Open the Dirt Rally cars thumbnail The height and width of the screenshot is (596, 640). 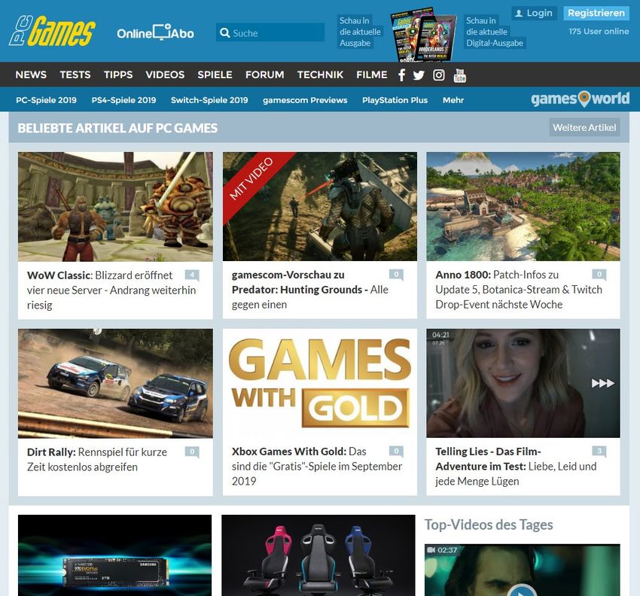point(115,384)
